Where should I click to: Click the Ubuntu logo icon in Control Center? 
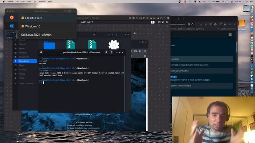click(x=12, y=17)
